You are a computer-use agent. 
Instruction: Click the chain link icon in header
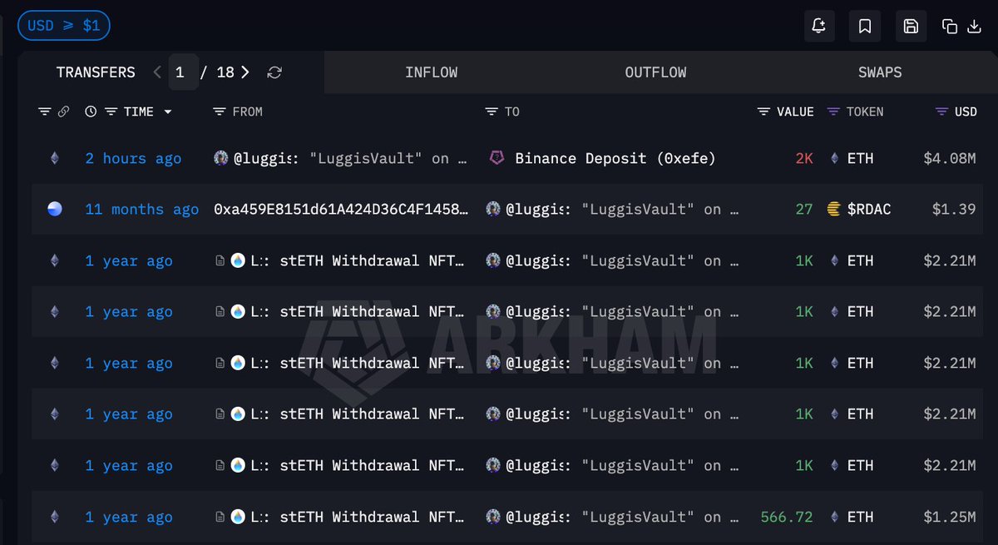click(x=63, y=111)
